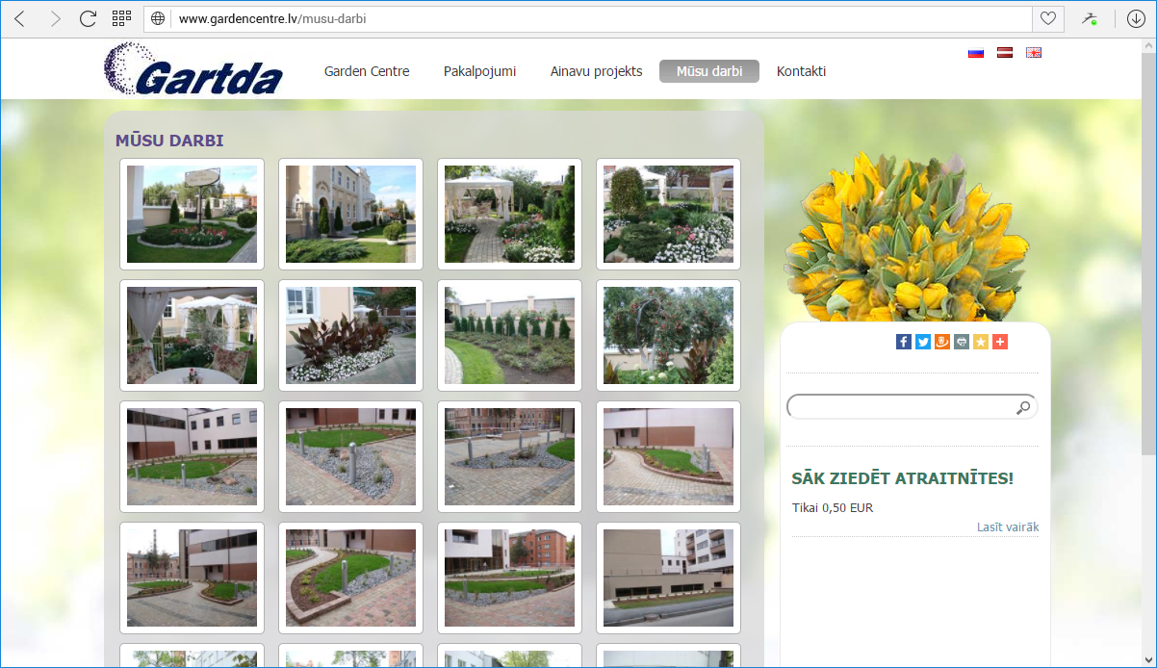Screen dimensions: 1157x668
Task: Open the browser extension icon with green dot
Action: (1089, 18)
